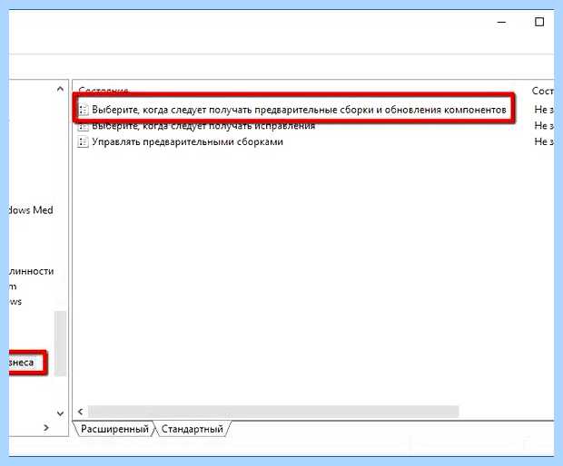This screenshot has width=563, height=466.
Task: Click tree pane vertical scrollbar thumb
Action: tap(60, 344)
